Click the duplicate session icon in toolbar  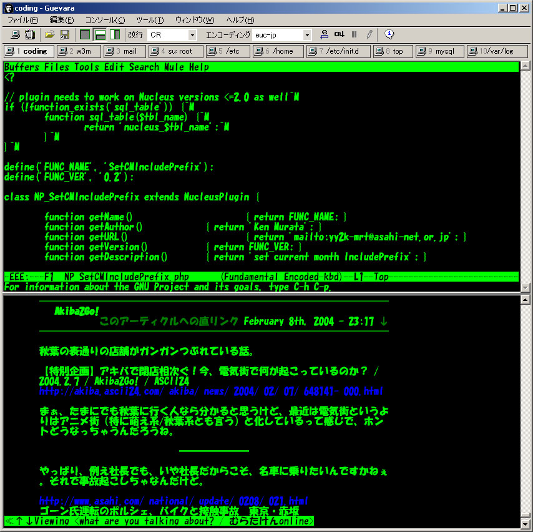point(29,35)
